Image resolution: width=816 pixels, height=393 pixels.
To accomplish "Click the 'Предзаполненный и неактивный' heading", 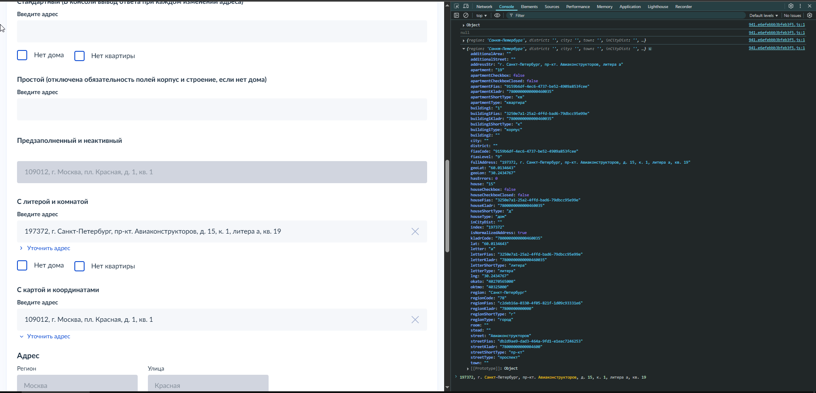I will [69, 141].
